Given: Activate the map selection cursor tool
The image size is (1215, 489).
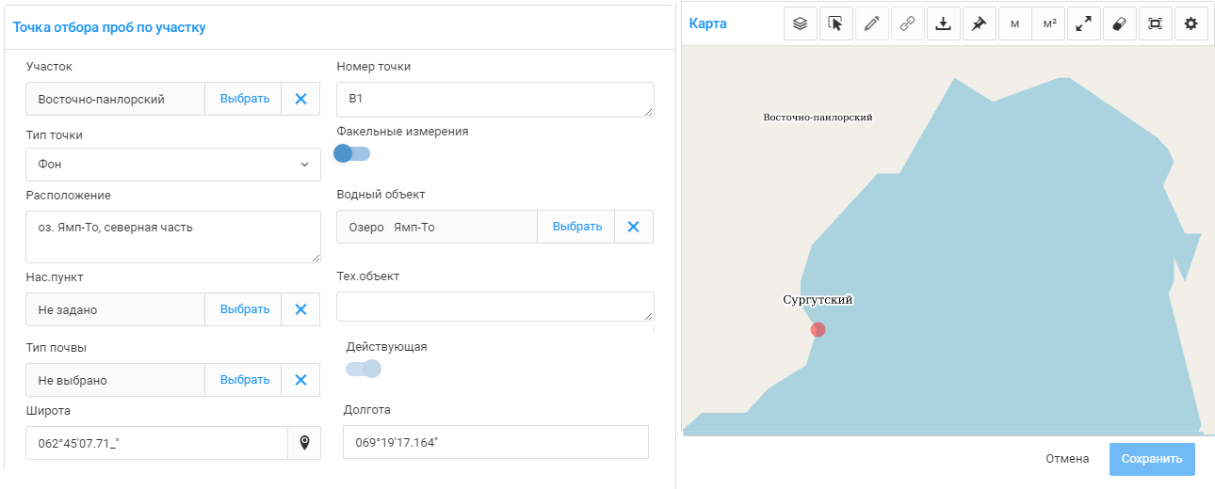Looking at the screenshot, I should point(835,24).
